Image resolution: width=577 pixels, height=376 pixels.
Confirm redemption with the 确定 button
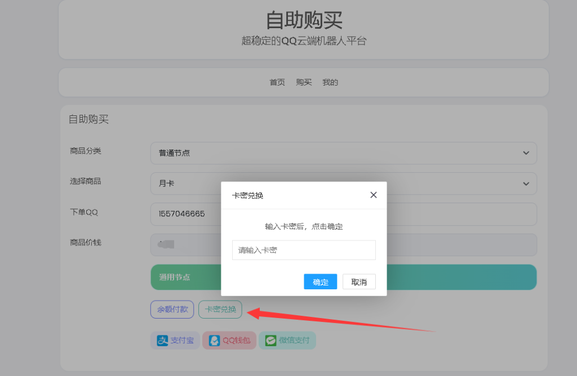point(320,281)
